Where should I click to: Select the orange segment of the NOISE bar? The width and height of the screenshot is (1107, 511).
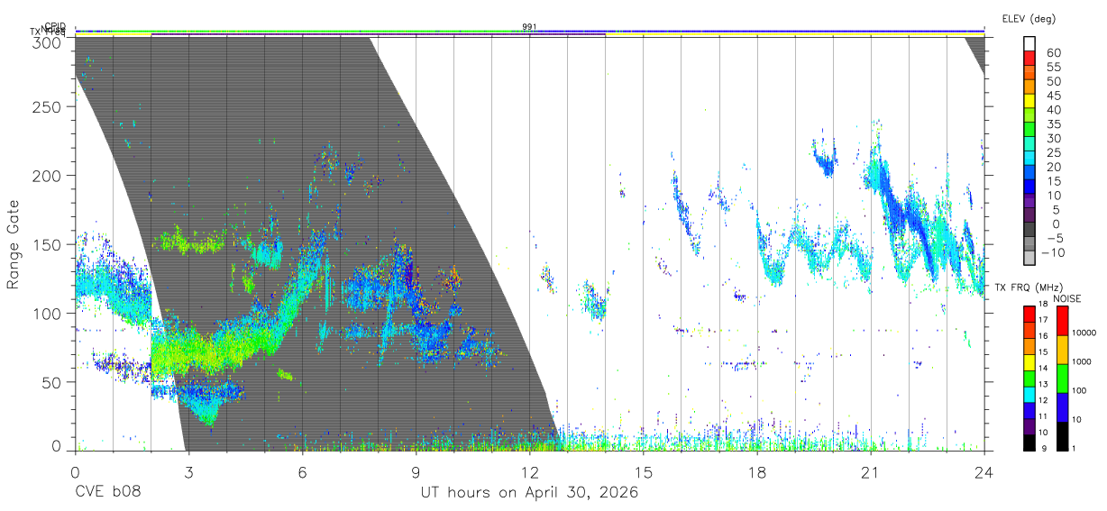point(1063,350)
